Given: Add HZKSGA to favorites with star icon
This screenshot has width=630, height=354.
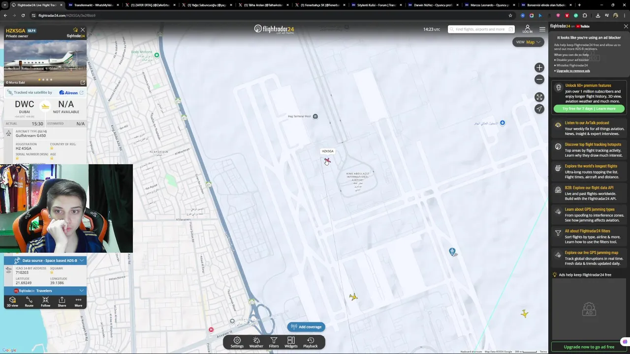Looking at the screenshot, I should [x=75, y=30].
